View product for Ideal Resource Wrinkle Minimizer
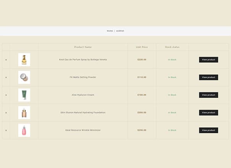This screenshot has height=168, width=231. (x=208, y=130)
